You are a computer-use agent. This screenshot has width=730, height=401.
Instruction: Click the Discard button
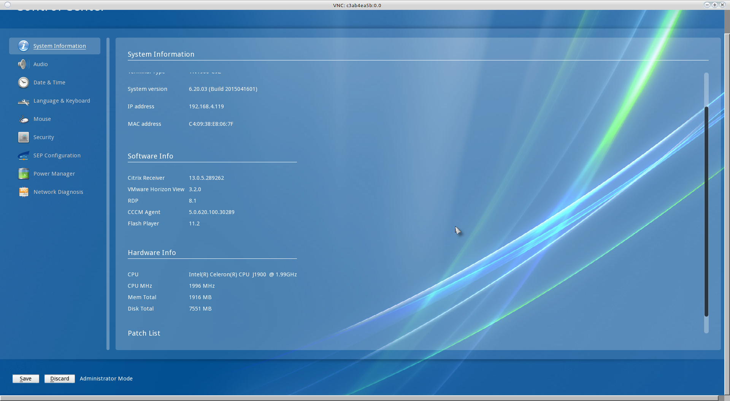coord(60,379)
